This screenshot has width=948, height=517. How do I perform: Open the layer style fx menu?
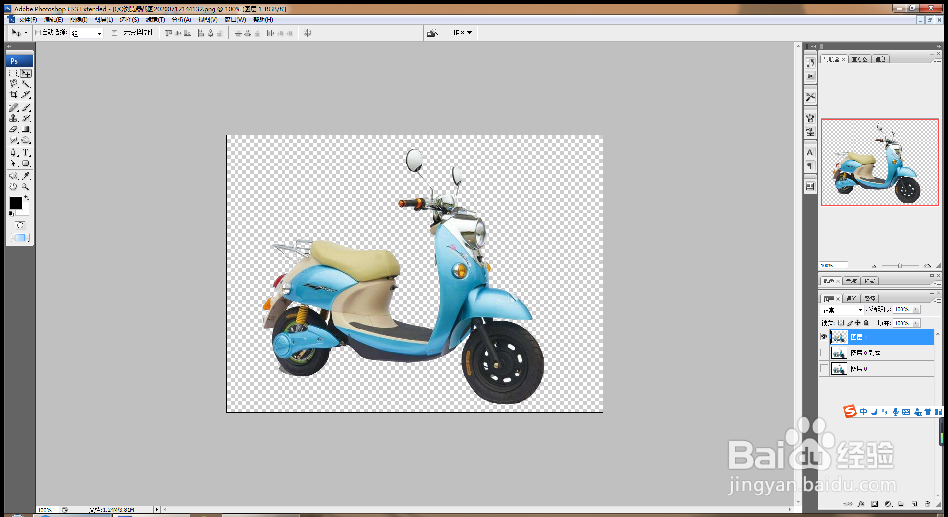(861, 504)
